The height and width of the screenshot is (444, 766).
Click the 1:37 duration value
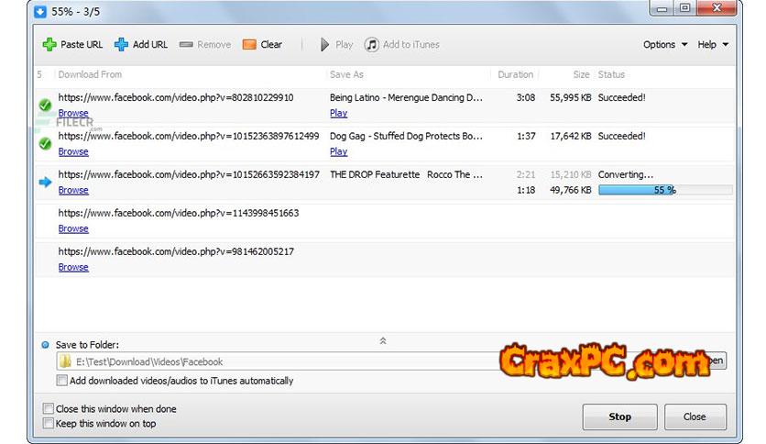pyautogui.click(x=526, y=136)
